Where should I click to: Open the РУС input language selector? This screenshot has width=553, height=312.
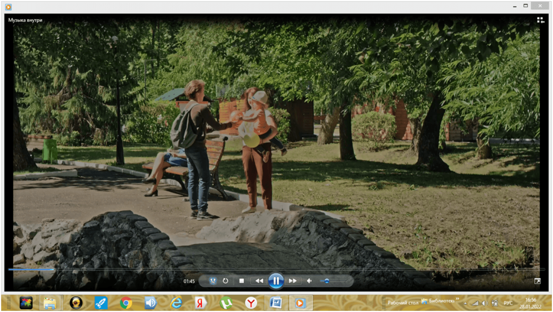click(x=508, y=303)
